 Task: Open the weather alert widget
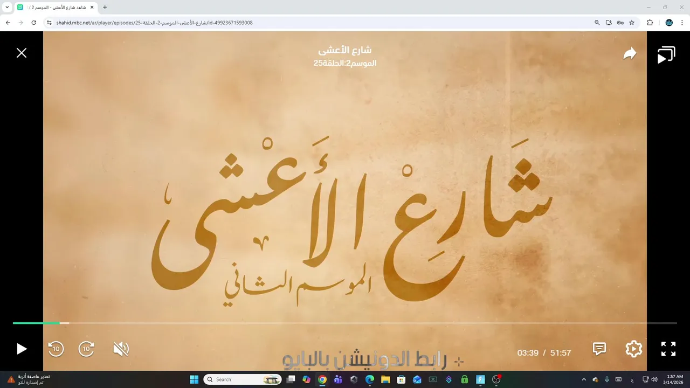29,379
